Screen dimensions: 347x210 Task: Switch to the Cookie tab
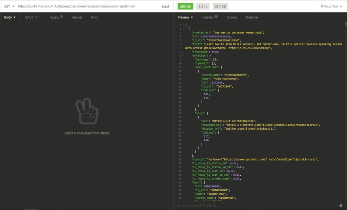point(232,17)
